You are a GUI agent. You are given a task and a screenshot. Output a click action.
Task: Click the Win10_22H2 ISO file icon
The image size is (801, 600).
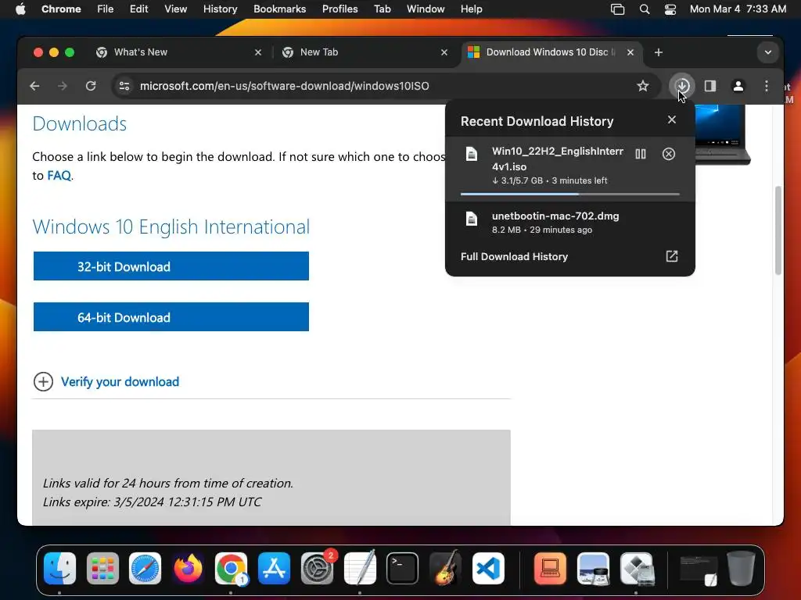click(x=472, y=154)
